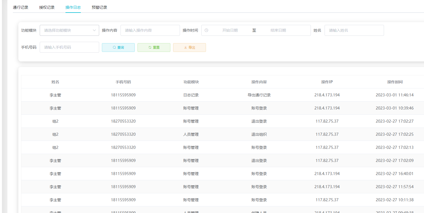Click the clock icon in date range
Screen dimensions: 424x213
[206, 30]
